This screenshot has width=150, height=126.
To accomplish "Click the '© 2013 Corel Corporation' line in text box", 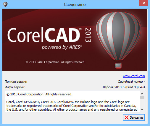I will click(x=39, y=94).
